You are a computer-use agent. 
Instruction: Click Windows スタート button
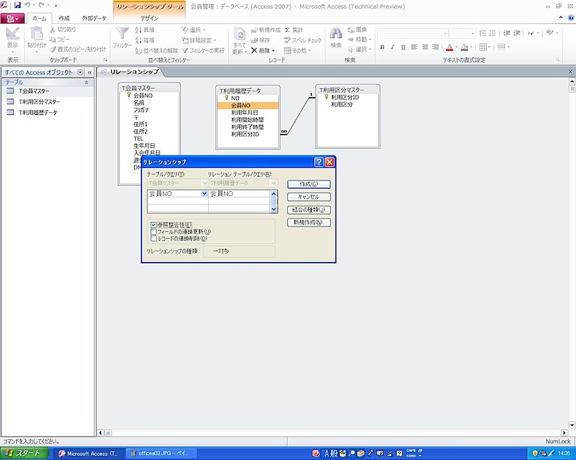(24, 453)
